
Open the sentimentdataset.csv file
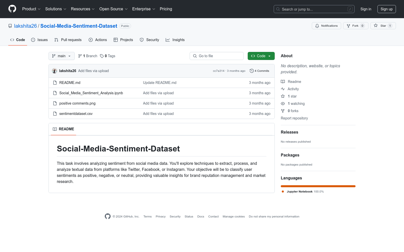point(76,114)
